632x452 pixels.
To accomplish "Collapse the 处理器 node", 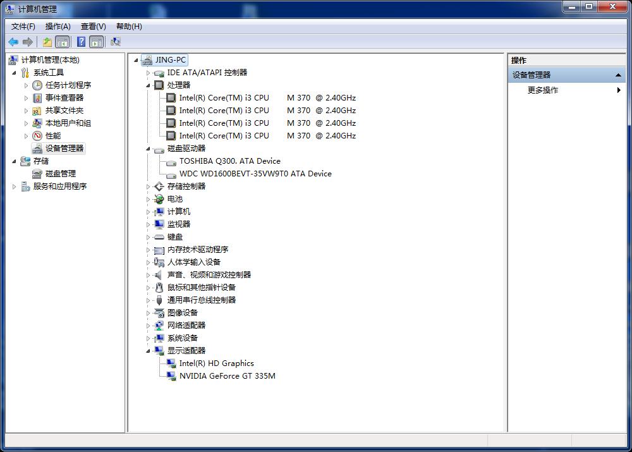I will click(x=149, y=85).
